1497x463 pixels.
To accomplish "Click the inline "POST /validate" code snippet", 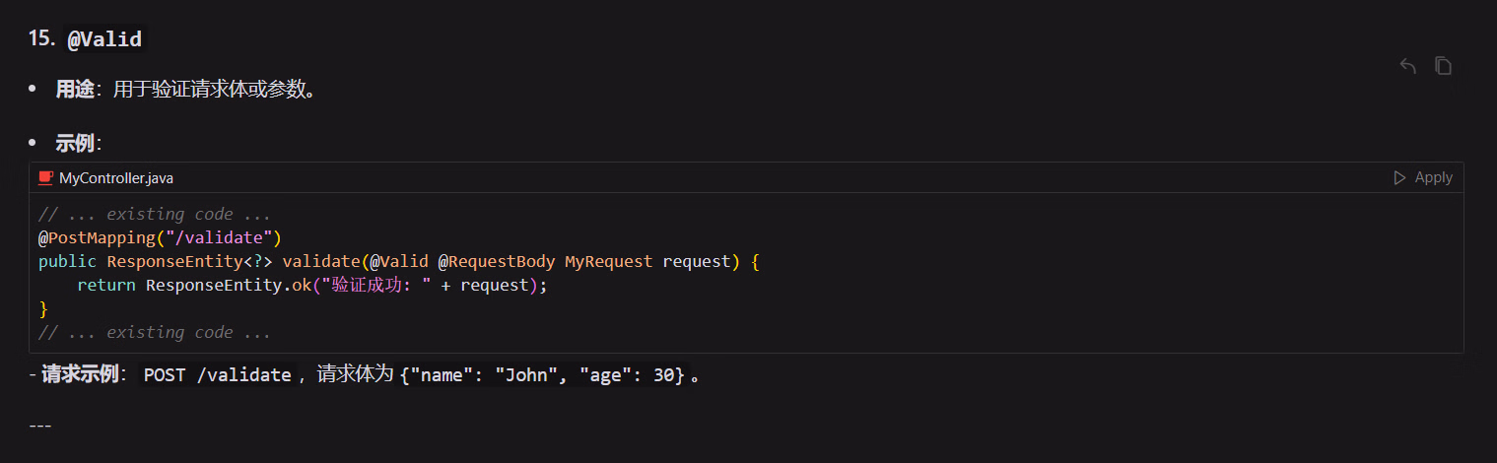I will pos(218,375).
